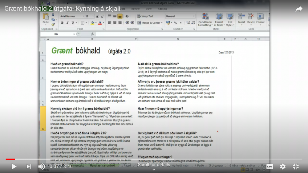Click the Insert cells icon
308x173 pixels.
coord(241,18)
